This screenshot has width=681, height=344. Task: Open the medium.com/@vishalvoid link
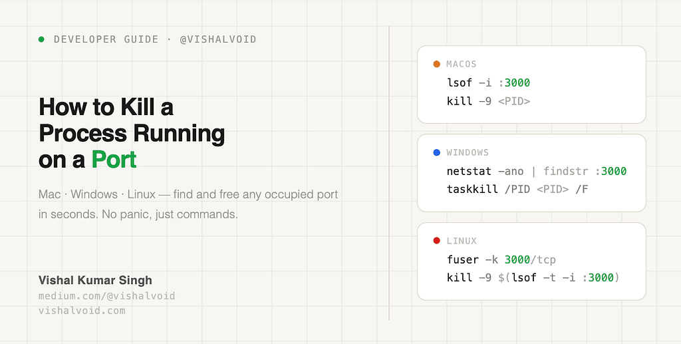[107, 295]
